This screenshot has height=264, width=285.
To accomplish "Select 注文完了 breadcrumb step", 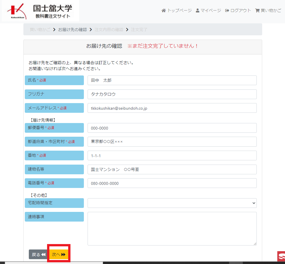I will coord(139,30).
